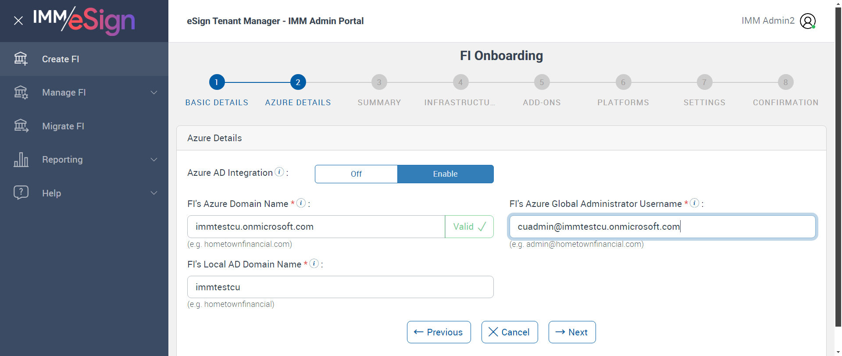Click the Help question mark icon
Viewport: 842px width, 356px height.
point(21,193)
